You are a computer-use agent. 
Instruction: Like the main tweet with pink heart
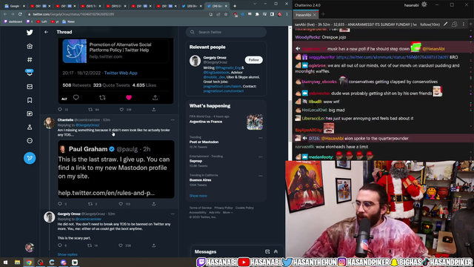point(129,97)
